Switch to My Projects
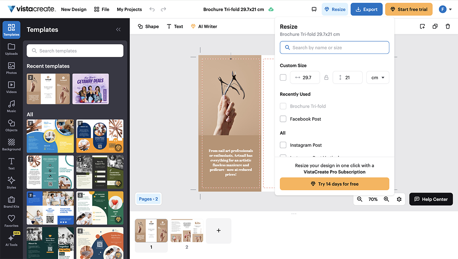 click(x=129, y=9)
